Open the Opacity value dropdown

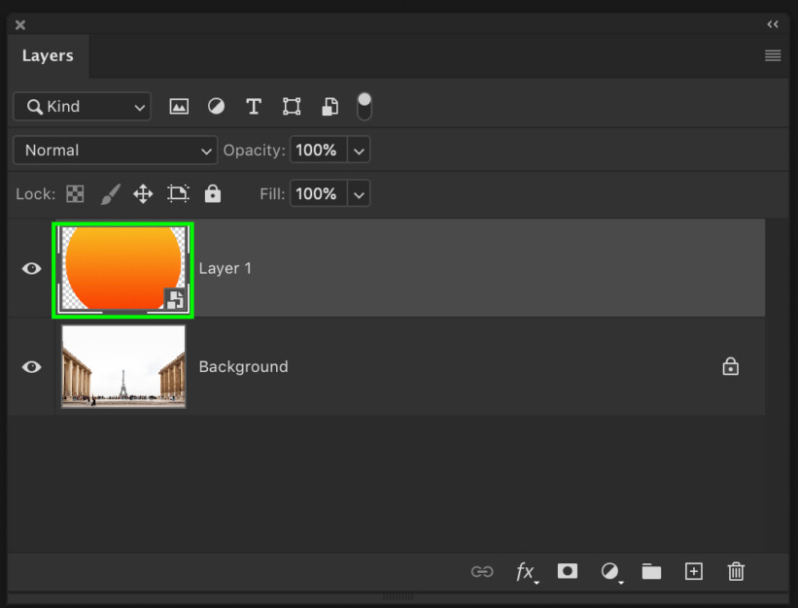pos(359,151)
